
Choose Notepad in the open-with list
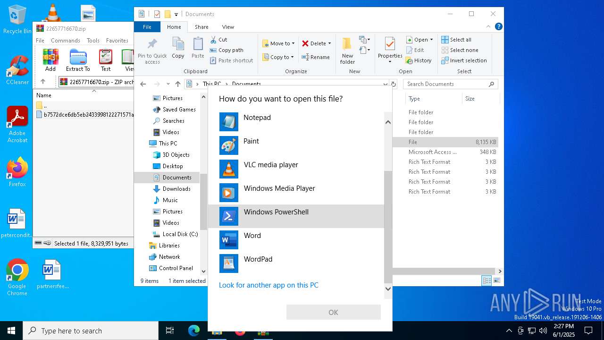[x=296, y=122]
